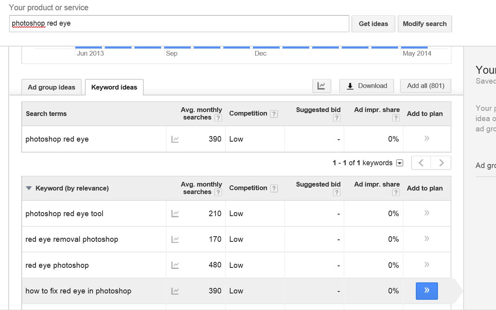Image resolution: width=496 pixels, height=310 pixels.
Task: Click the Search terms column header
Action: tap(46, 114)
